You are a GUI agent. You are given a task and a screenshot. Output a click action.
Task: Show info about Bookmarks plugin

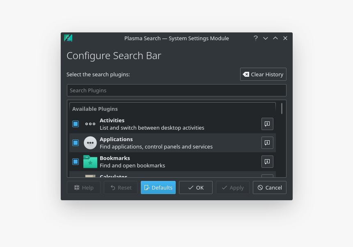pyautogui.click(x=267, y=162)
